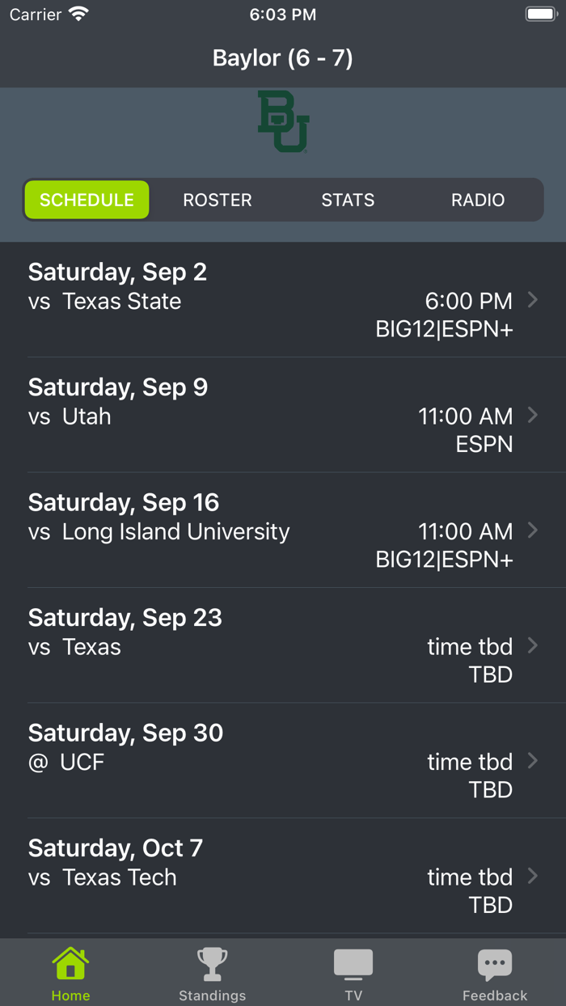Image resolution: width=566 pixels, height=1006 pixels.
Task: Expand the Texas State game details chevron
Action: 533,299
